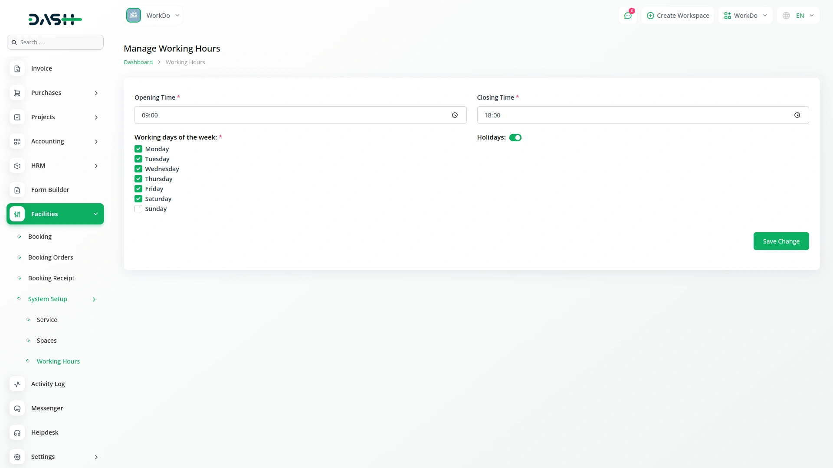Uncheck the Saturday working day checkbox
Screen dimensions: 833x468
click(x=138, y=199)
